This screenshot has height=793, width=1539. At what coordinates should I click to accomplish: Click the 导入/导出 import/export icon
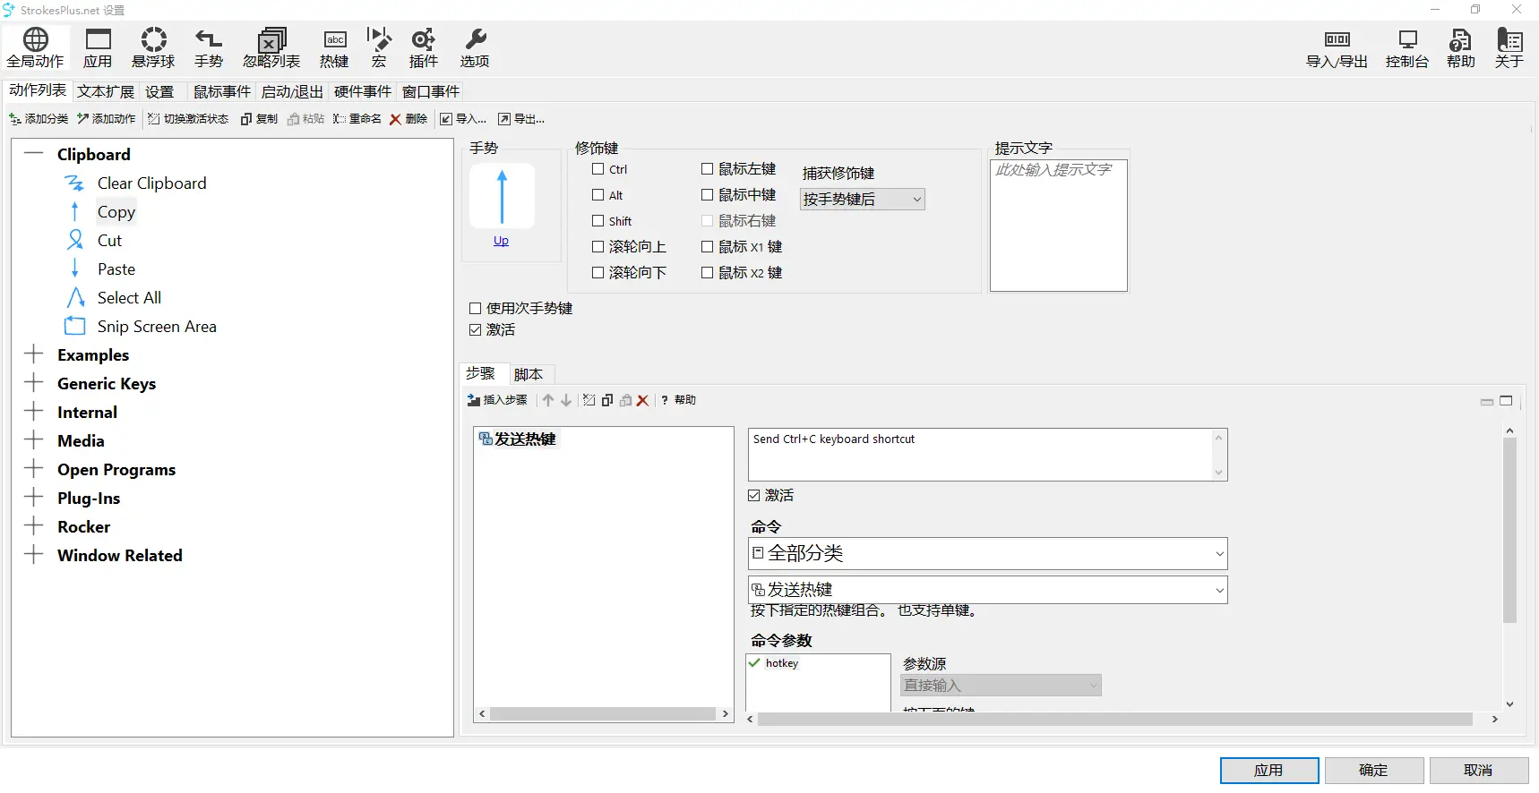coord(1337,47)
